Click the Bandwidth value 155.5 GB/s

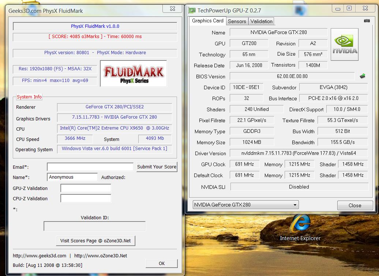point(343,142)
